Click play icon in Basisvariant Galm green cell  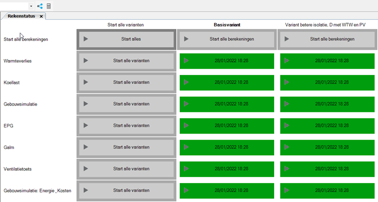[187, 147]
